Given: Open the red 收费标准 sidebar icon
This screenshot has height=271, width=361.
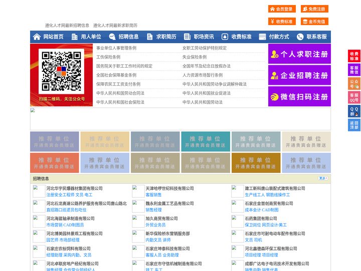Looking at the screenshot, I should coord(354,56).
